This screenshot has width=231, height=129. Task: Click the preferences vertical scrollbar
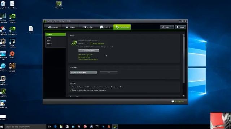[x=184, y=60]
